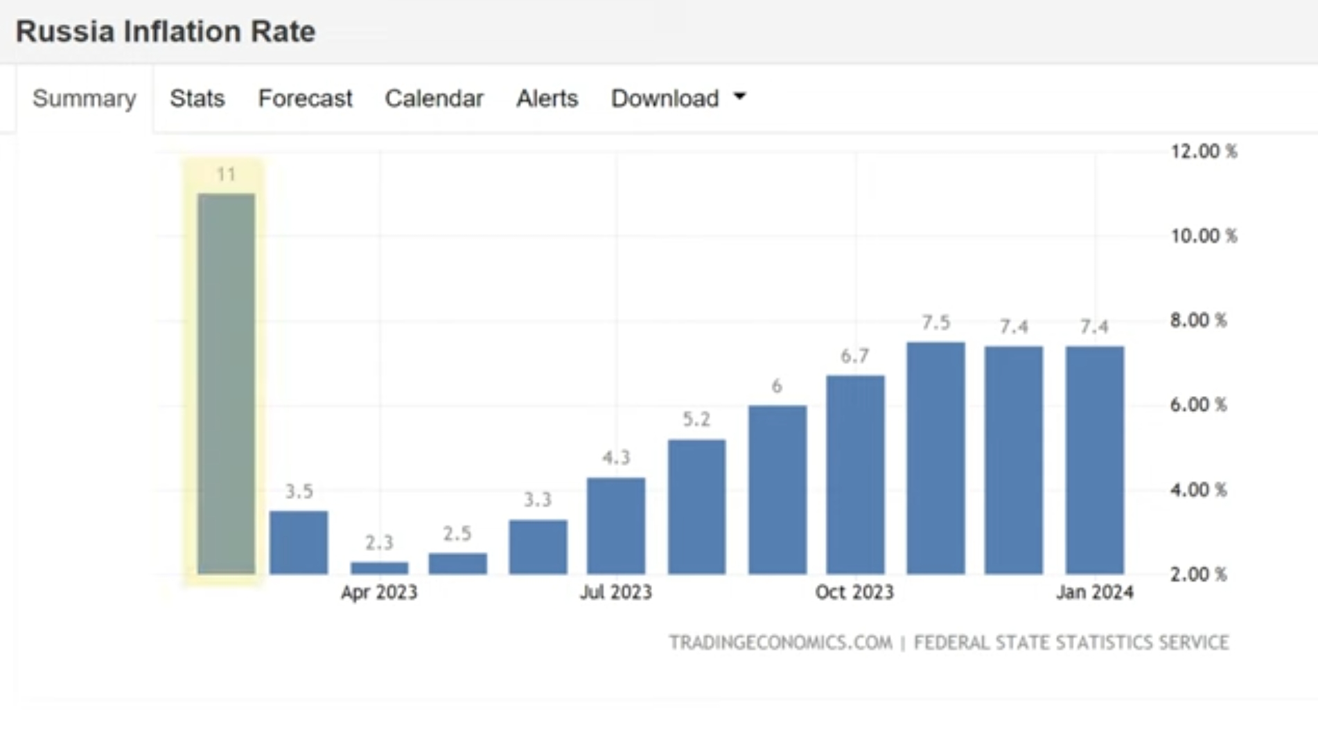Click the 12.00 % axis value
This screenshot has width=1318, height=747.
pyautogui.click(x=1204, y=152)
